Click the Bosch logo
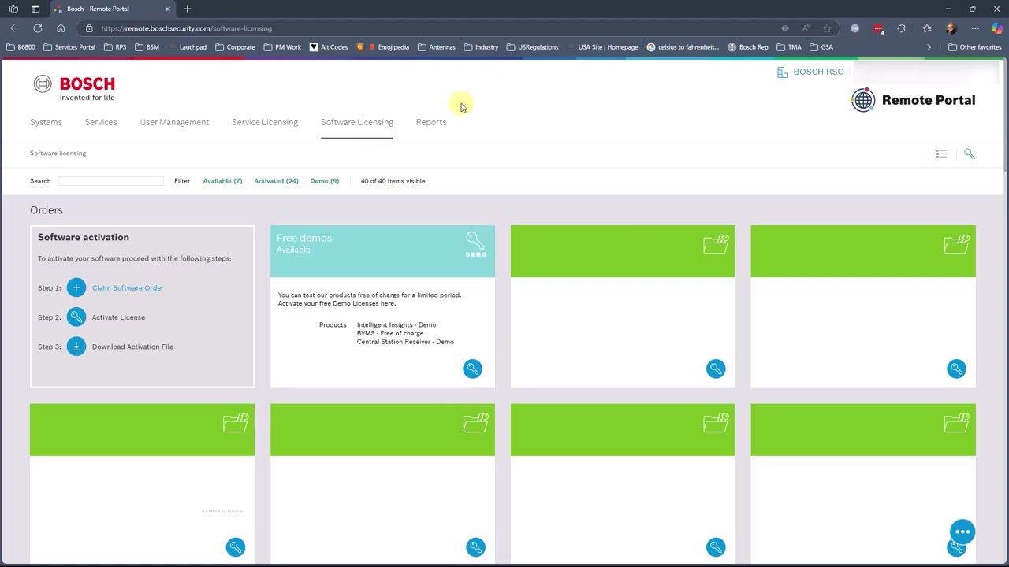 click(x=74, y=87)
